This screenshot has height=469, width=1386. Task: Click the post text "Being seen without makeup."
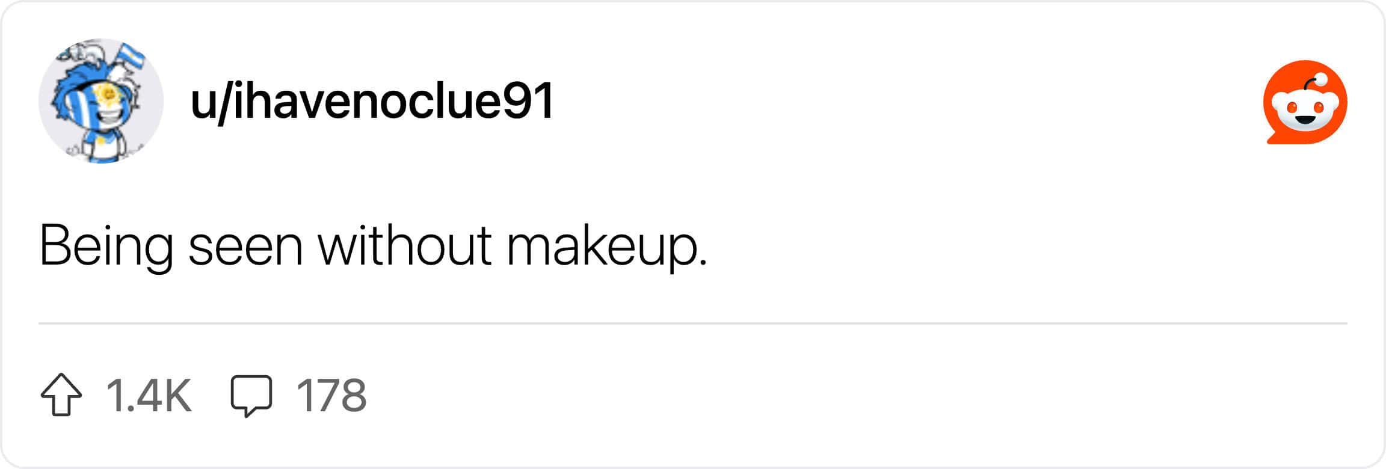coord(373,245)
